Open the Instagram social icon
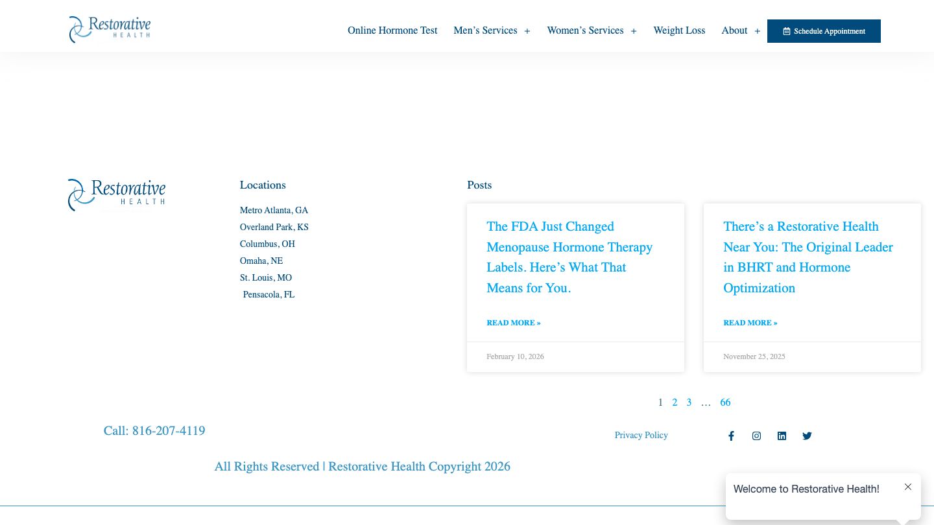The height and width of the screenshot is (525, 934). pyautogui.click(x=756, y=436)
